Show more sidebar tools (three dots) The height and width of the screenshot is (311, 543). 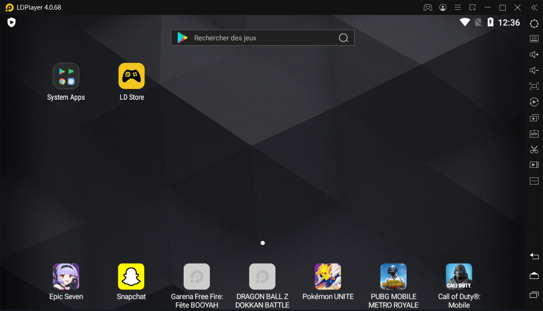coord(534,181)
